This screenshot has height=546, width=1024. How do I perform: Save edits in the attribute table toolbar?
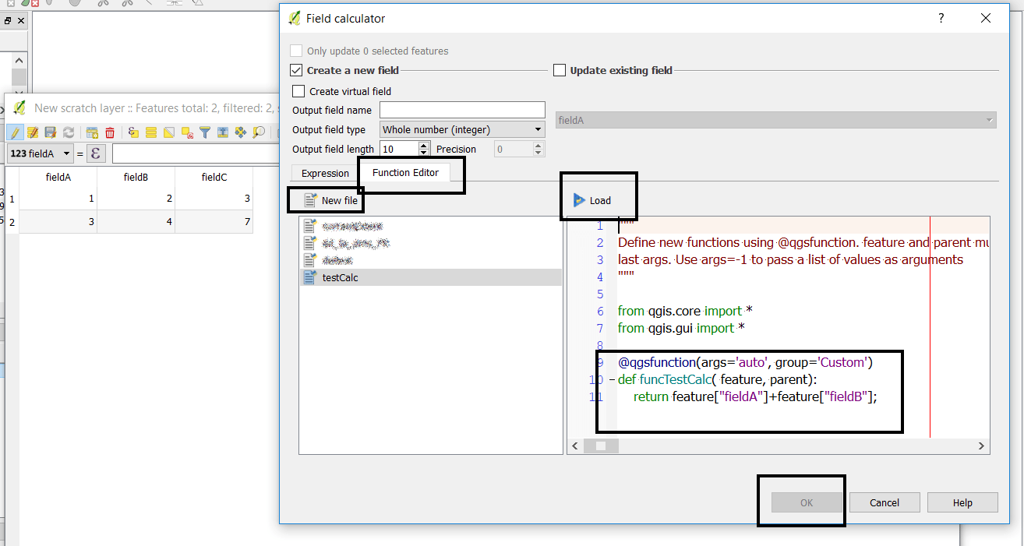50,133
